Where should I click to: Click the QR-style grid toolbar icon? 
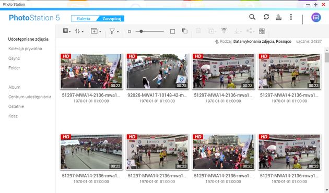[x=262, y=31]
